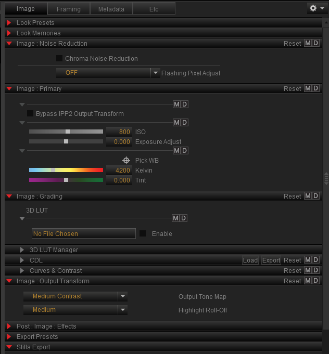Toggle Bypass IPP2 Output Transform checkbox
Screen dimensions: 329x354
pyautogui.click(x=30, y=113)
